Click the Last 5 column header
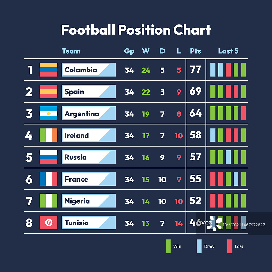 228,51
